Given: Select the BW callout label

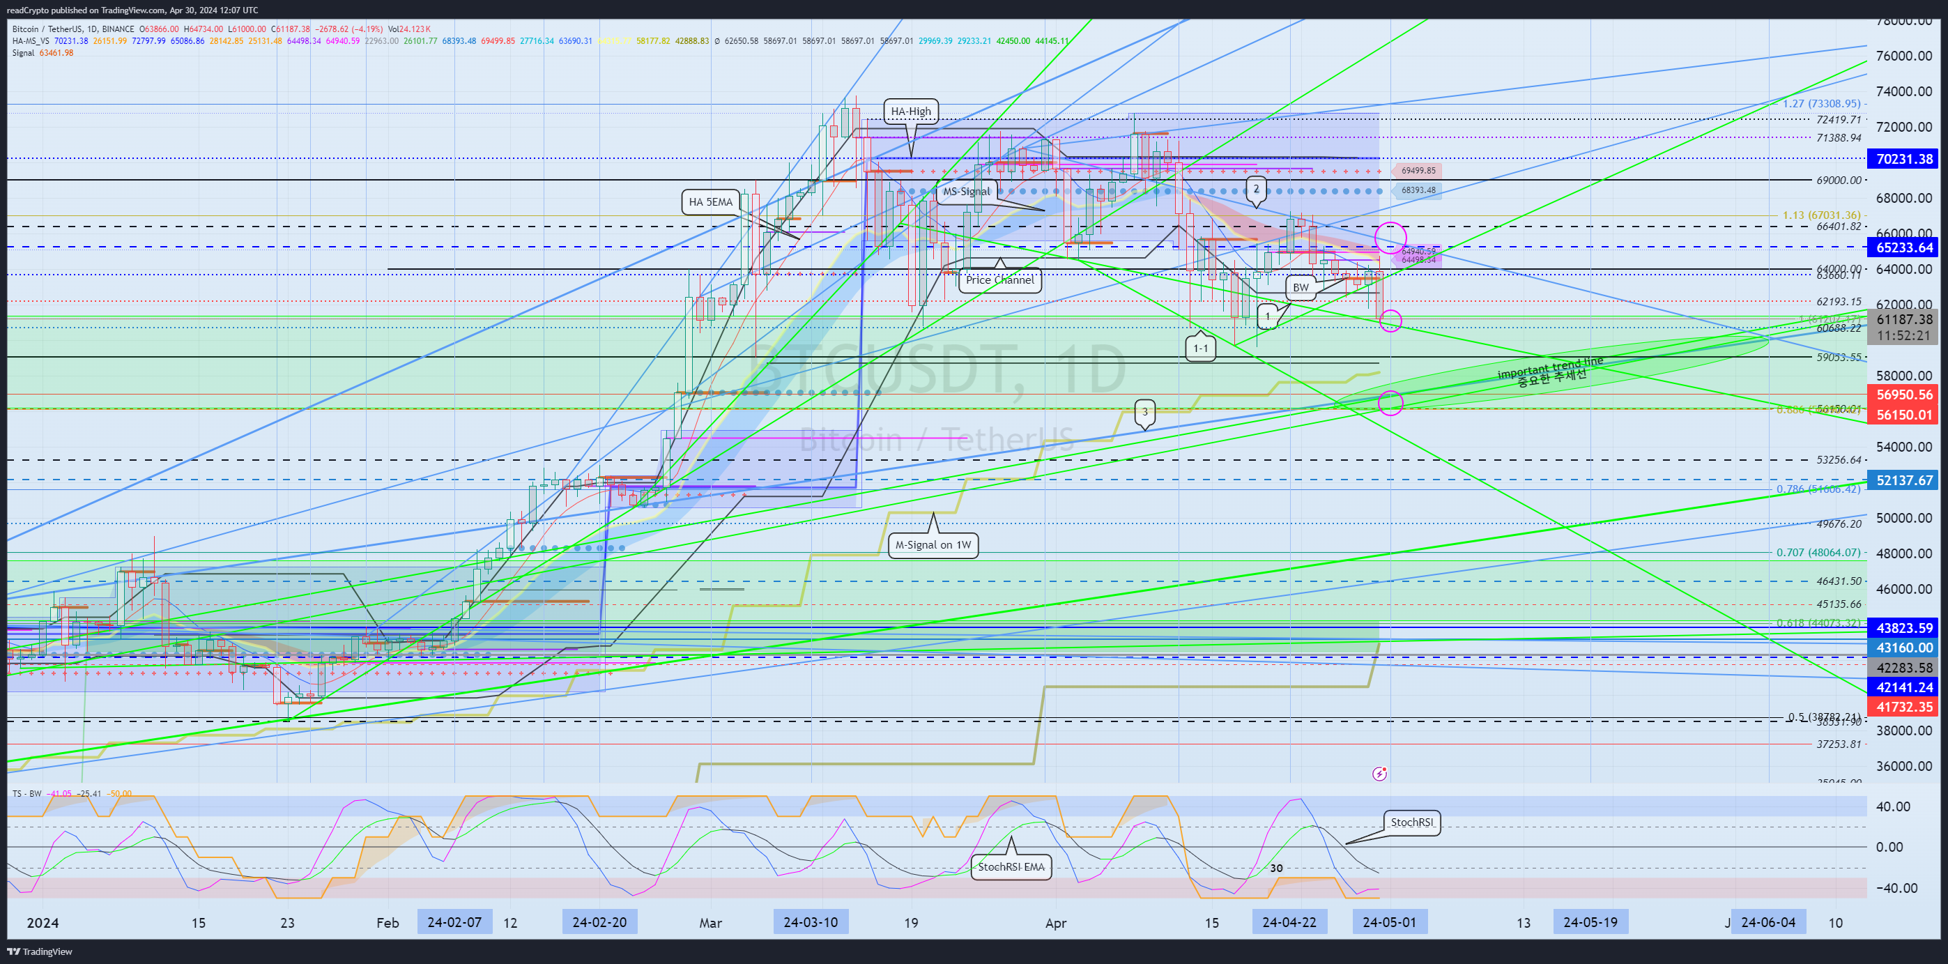Looking at the screenshot, I should coord(1301,287).
